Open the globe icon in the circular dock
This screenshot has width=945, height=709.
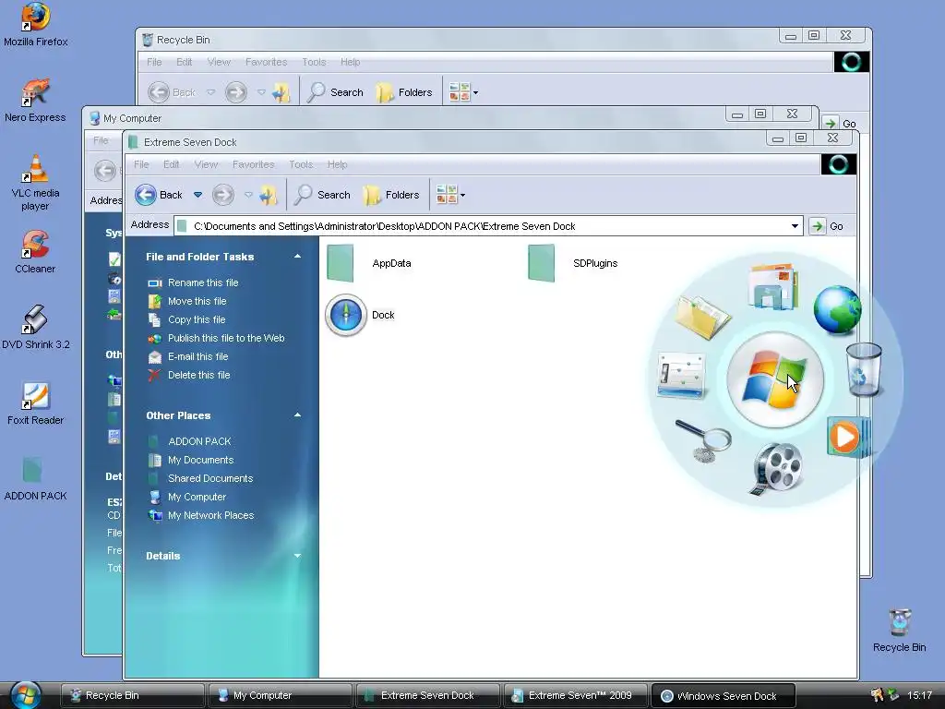(837, 310)
